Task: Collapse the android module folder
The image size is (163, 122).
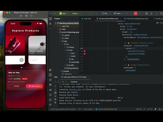Action: 58,32
